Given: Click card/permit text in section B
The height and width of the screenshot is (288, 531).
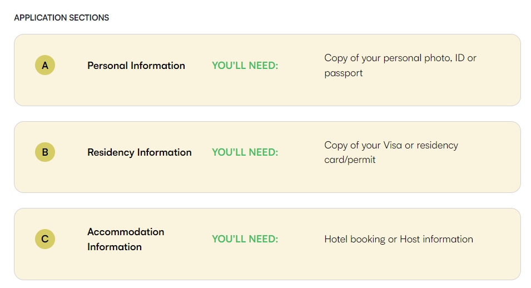Looking at the screenshot, I should pos(350,160).
